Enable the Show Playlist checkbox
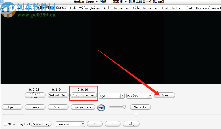This screenshot has width=221, height=129. coord(5,124)
